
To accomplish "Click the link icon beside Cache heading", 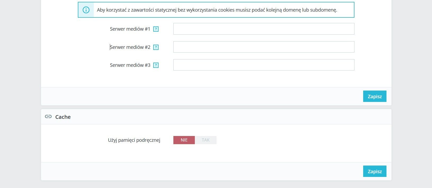I will click(48, 117).
